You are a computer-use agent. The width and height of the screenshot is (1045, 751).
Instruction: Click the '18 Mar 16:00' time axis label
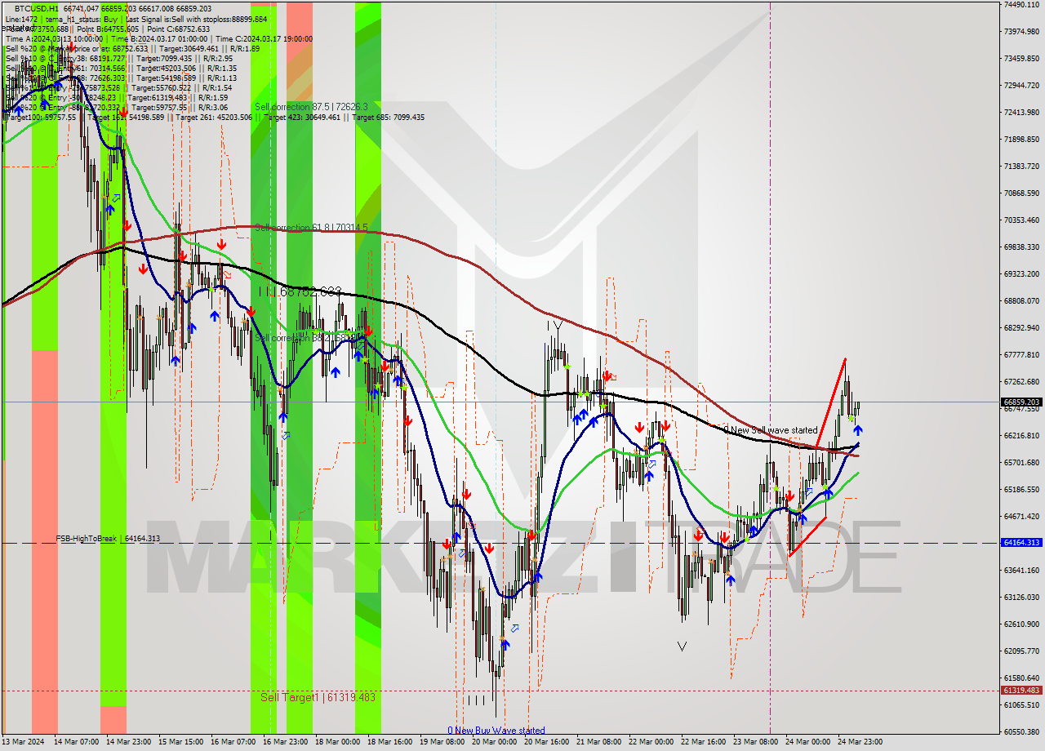389,742
